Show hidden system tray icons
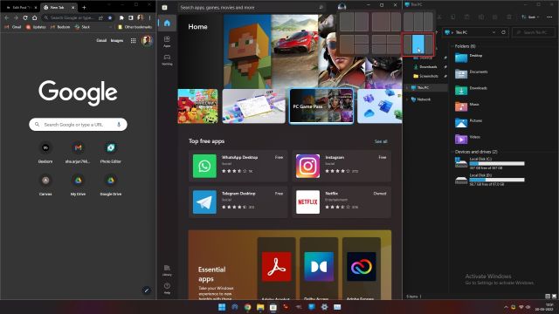Screen dimensions: 559x314 point(506,307)
